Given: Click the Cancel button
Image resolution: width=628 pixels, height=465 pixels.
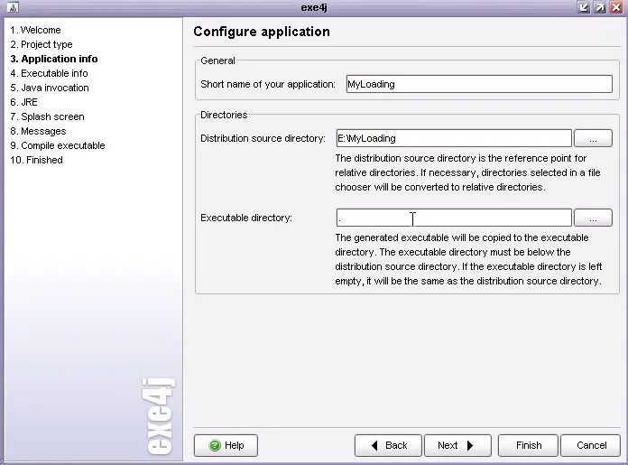Looking at the screenshot, I should 591,445.
